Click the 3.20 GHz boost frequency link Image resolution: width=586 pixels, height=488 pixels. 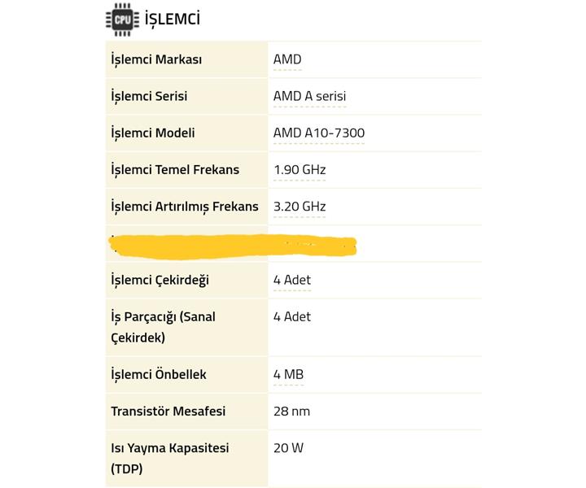click(300, 207)
